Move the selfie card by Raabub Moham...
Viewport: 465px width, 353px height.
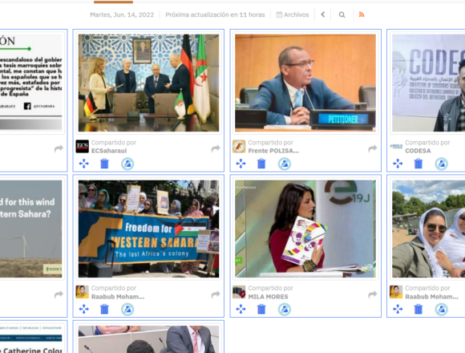pos(398,309)
